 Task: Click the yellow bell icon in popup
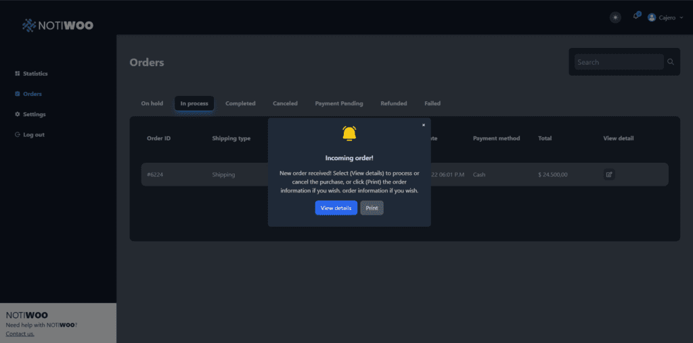(349, 134)
